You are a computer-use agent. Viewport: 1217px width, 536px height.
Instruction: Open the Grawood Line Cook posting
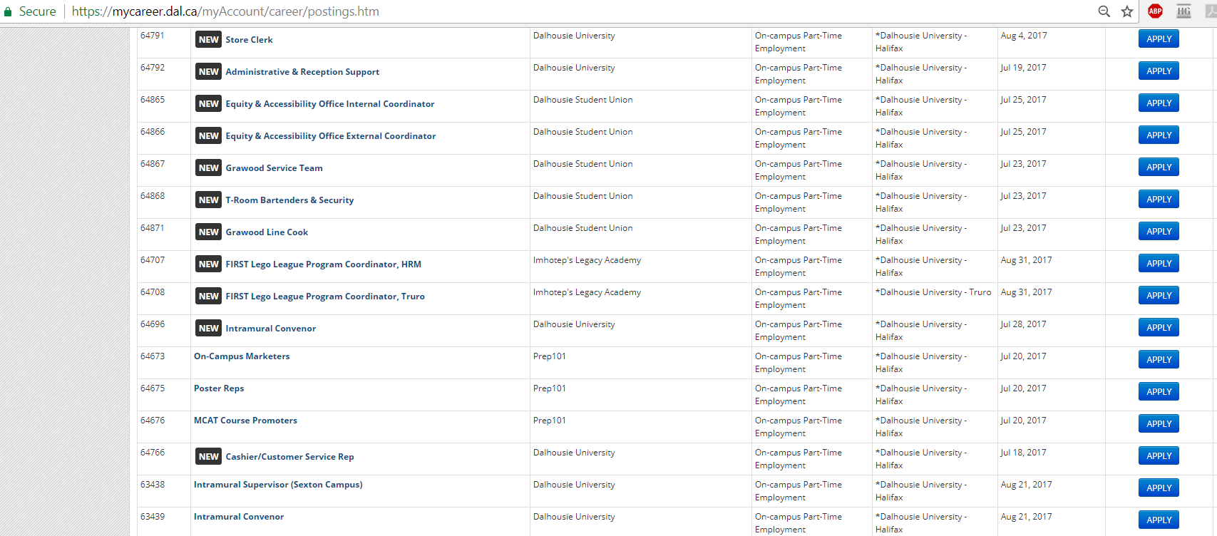[x=267, y=232]
